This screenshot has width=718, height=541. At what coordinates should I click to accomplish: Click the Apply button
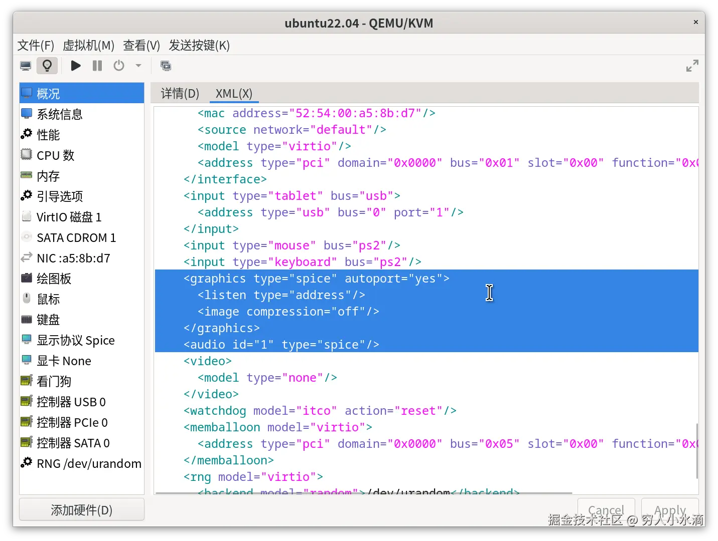pyautogui.click(x=670, y=510)
